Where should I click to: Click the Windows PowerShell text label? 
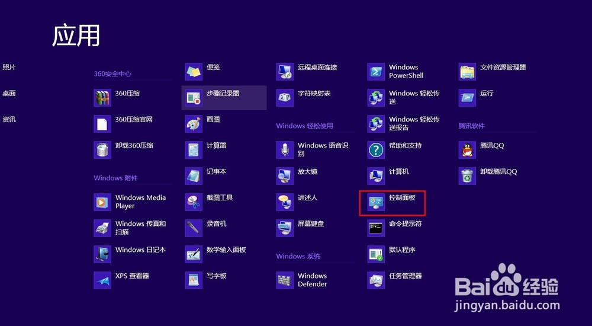pyautogui.click(x=406, y=72)
